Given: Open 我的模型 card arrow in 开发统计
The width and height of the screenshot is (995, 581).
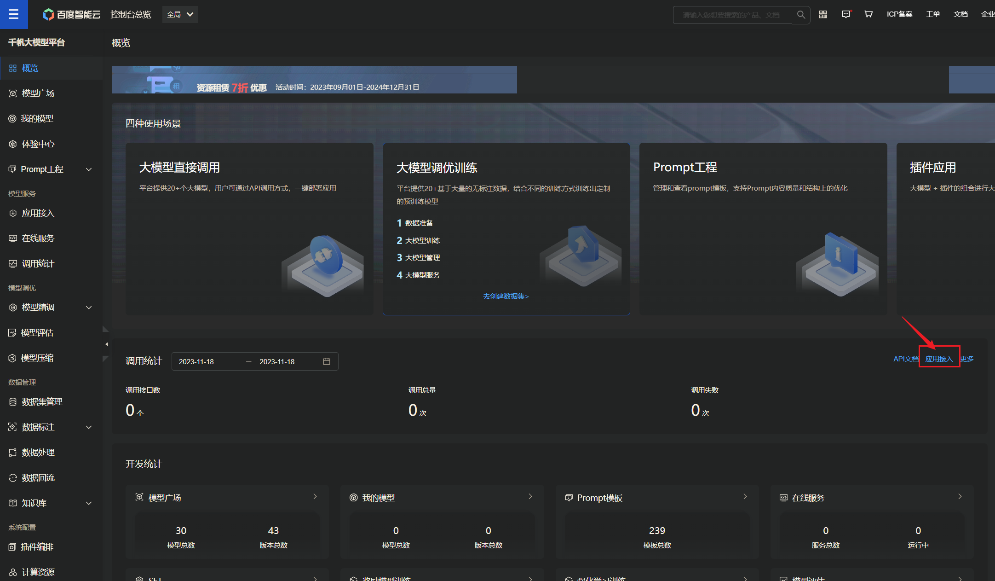Looking at the screenshot, I should (530, 496).
